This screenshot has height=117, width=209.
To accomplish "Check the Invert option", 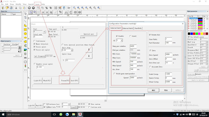I will pos(130,36).
